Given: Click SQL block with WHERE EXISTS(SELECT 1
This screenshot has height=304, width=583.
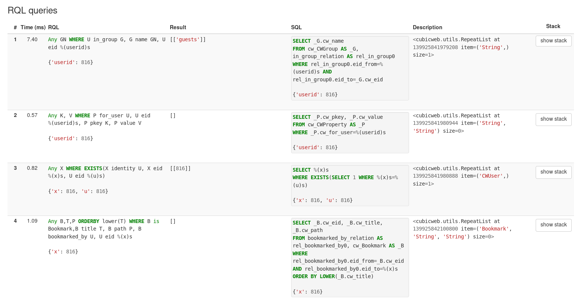Looking at the screenshot, I should [x=350, y=186].
